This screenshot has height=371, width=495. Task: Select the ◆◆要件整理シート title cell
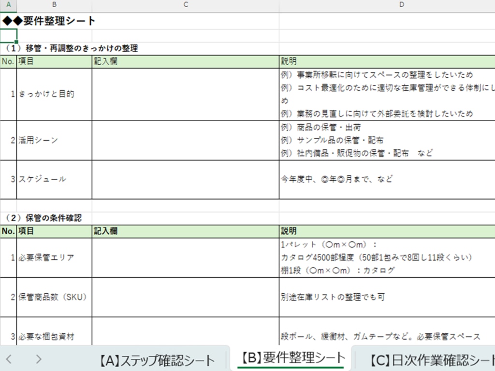(x=48, y=21)
